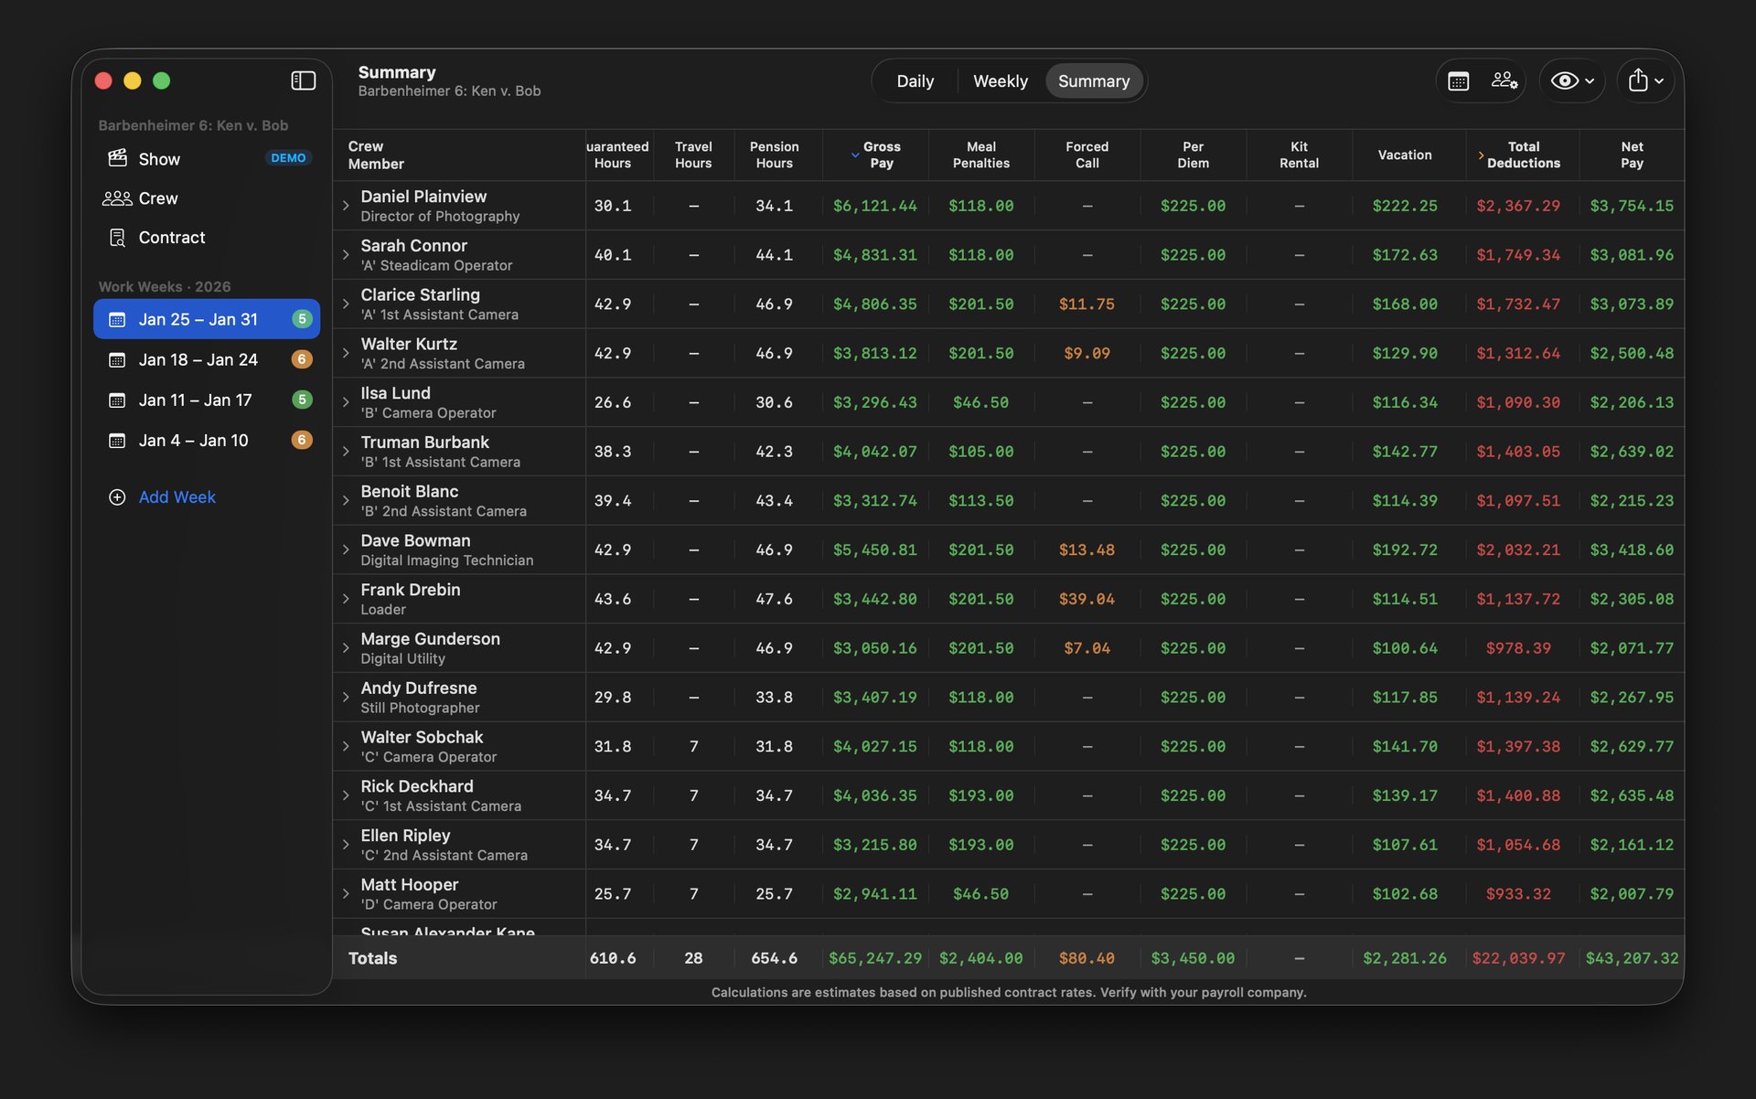Click the Pension Hours column header
Image resolution: width=1756 pixels, height=1099 pixels.
(x=774, y=155)
